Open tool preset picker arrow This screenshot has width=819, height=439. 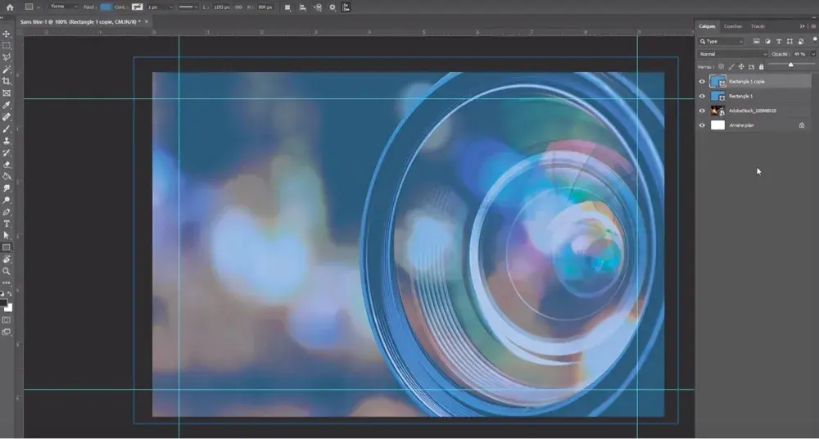(x=38, y=7)
